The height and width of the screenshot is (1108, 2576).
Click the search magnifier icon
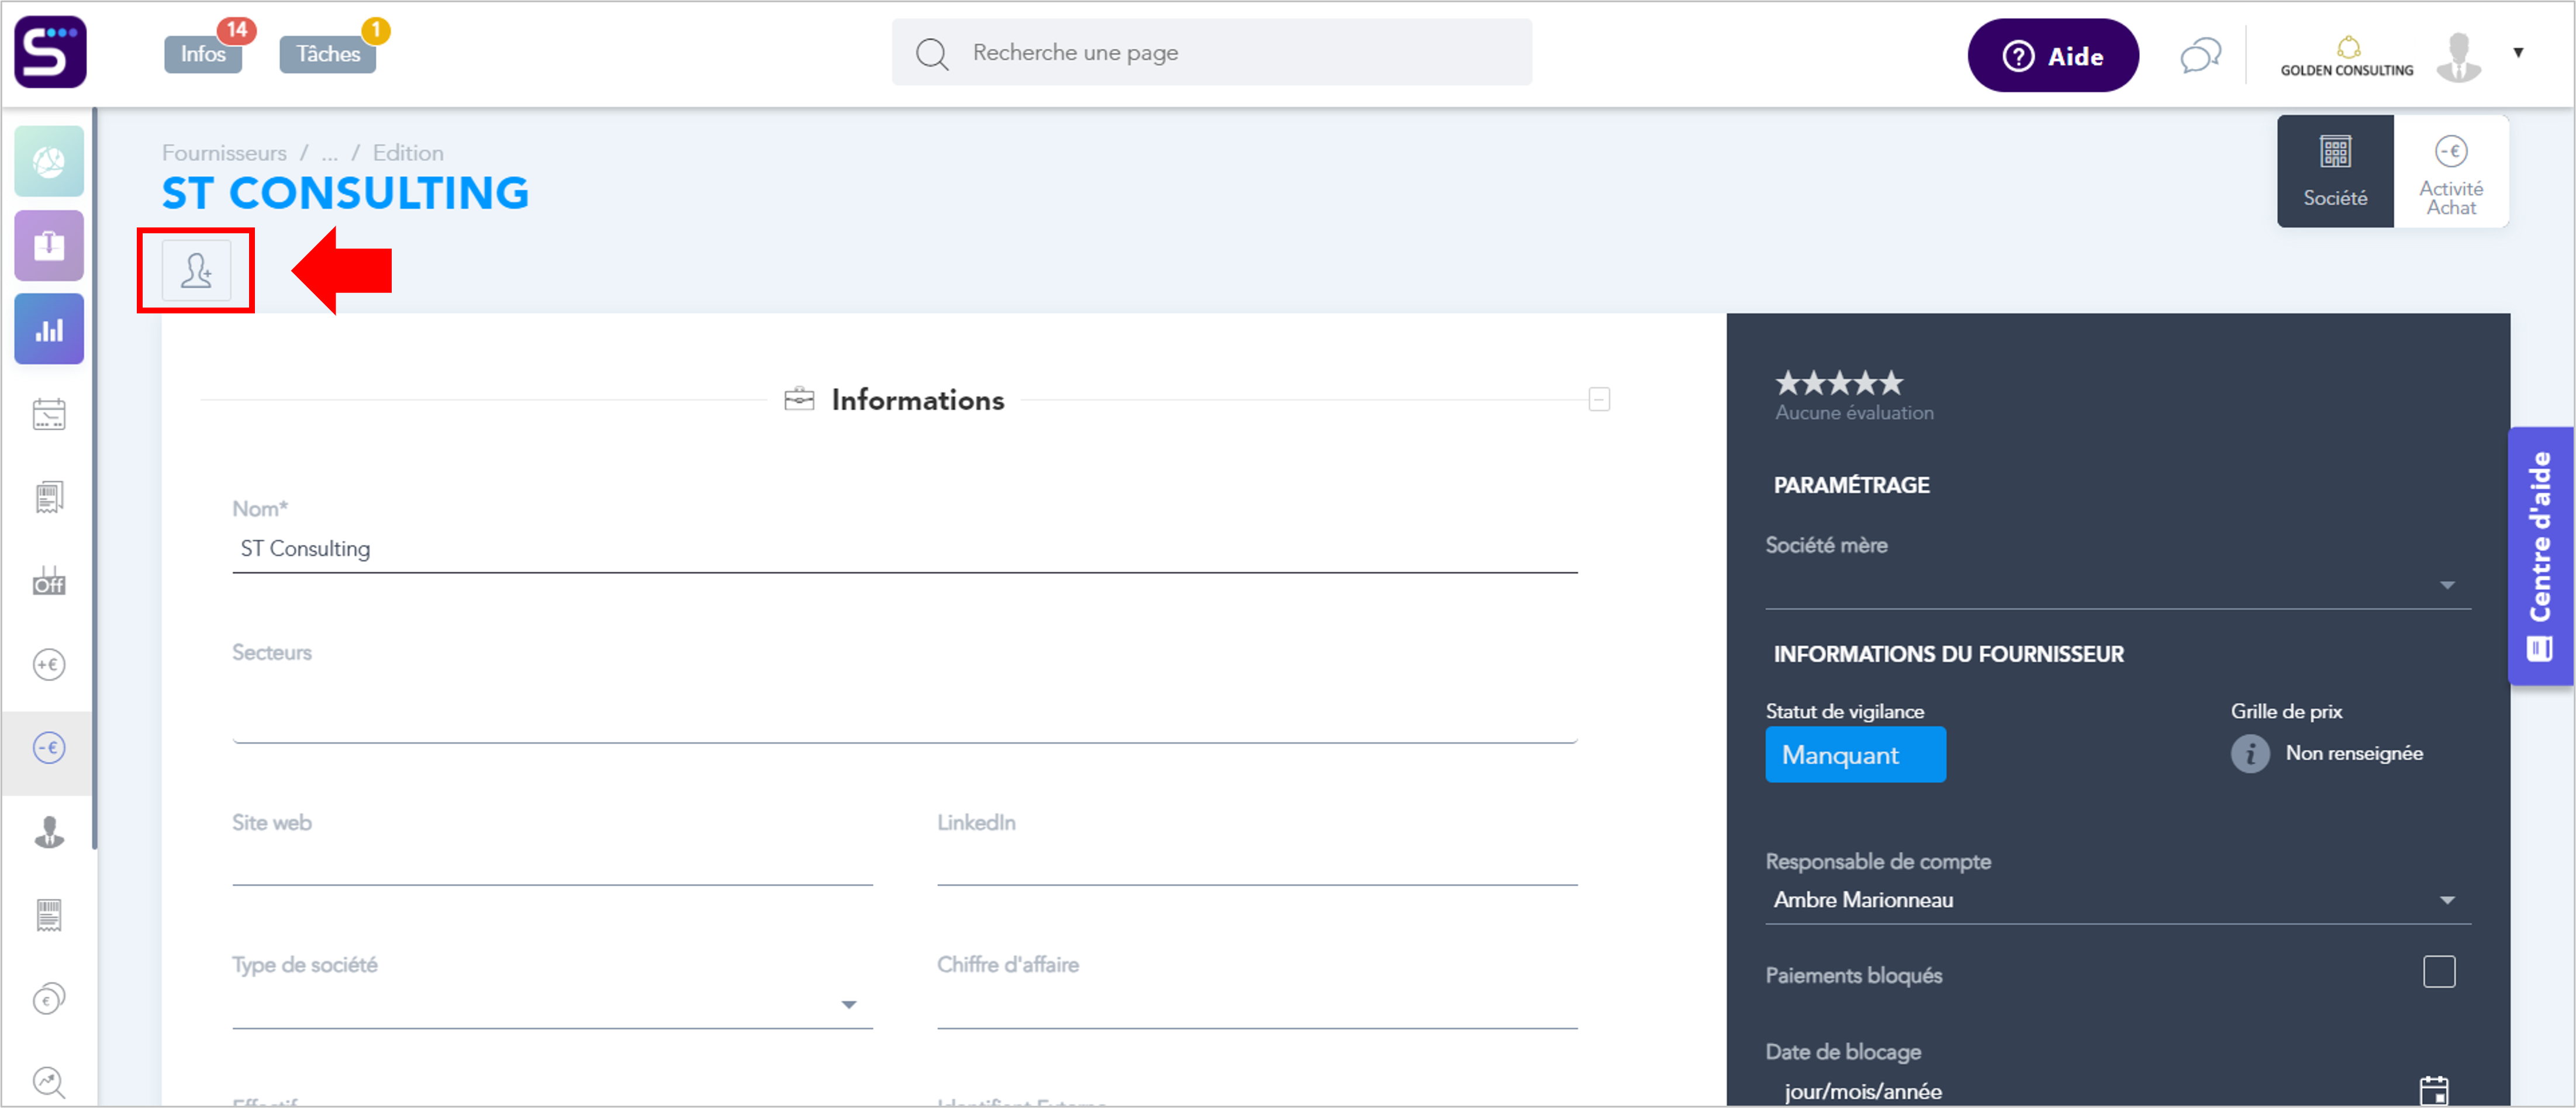coord(932,54)
